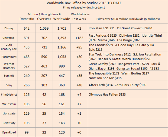Screen dimensions: 168x137
Task: Click the 'Last Week' column header
Action: pos(79,19)
